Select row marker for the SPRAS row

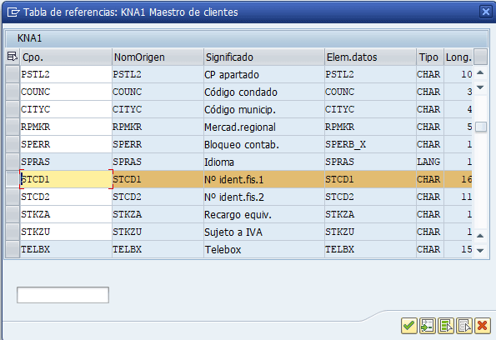(x=13, y=162)
